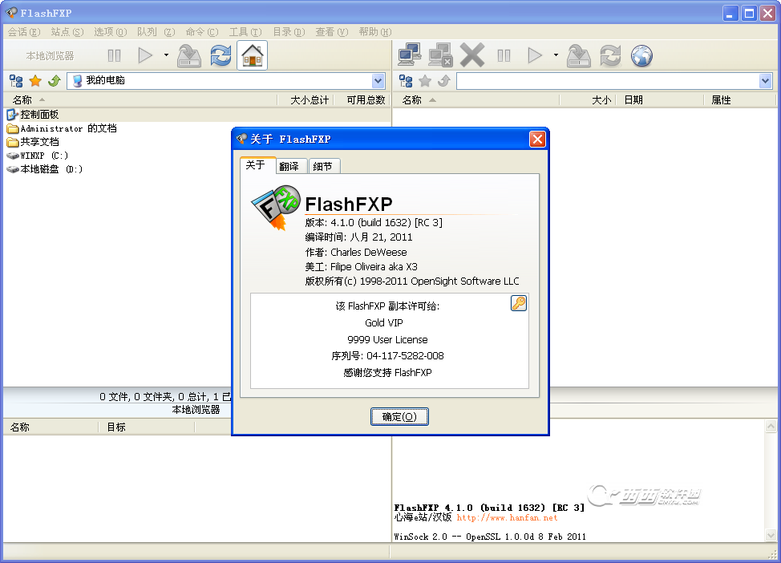Sort local pane by 可用总数 column

click(x=362, y=100)
